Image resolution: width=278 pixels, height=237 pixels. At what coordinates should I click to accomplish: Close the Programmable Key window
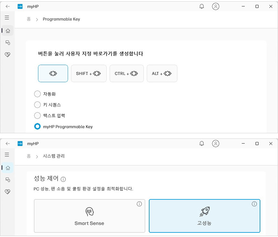[271, 6]
